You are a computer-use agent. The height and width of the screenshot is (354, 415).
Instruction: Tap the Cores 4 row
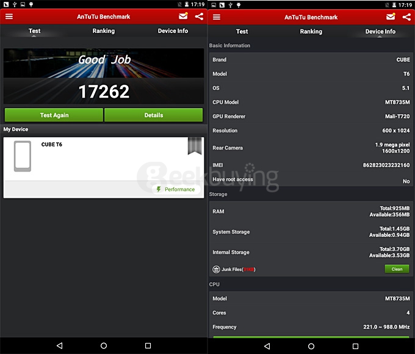(x=311, y=312)
